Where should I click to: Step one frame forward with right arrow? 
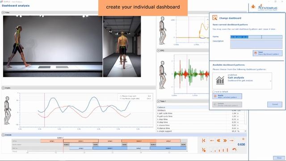[231, 140]
